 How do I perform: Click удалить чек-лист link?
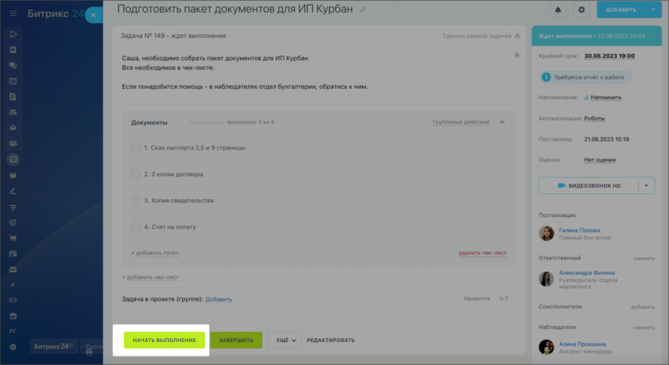tap(483, 253)
